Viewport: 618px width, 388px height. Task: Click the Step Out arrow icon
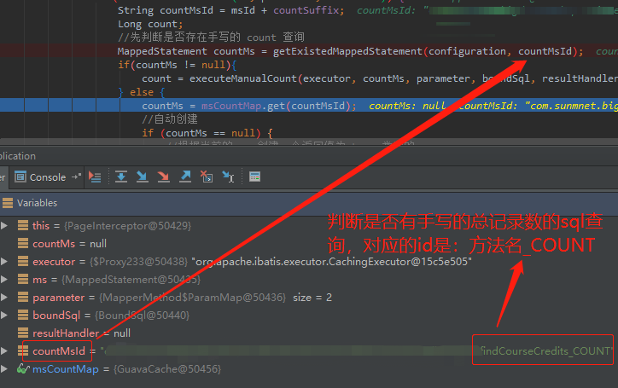click(185, 177)
